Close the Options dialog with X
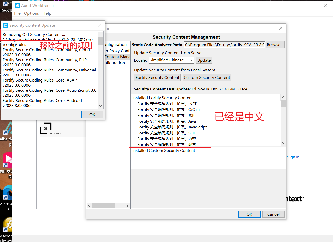The image size is (333, 242). (x=281, y=28)
